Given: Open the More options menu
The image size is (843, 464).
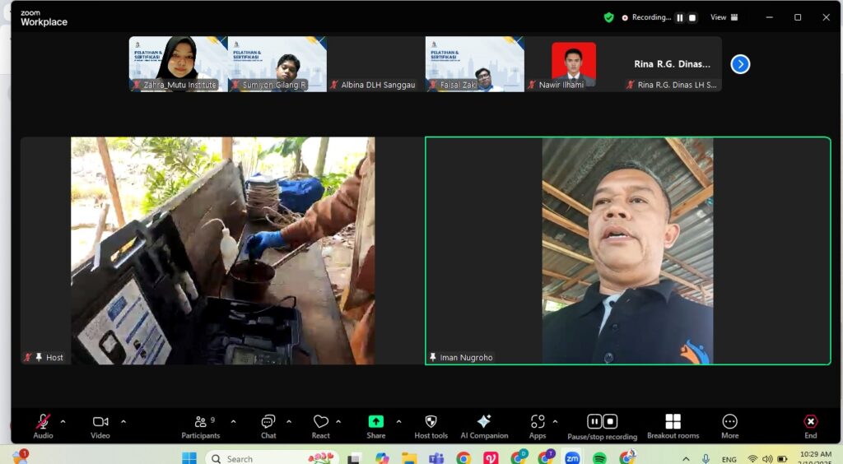Looking at the screenshot, I should pyautogui.click(x=729, y=423).
